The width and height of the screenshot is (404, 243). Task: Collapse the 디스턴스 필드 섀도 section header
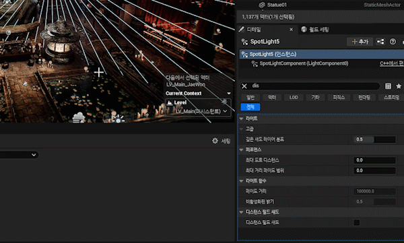click(x=242, y=212)
